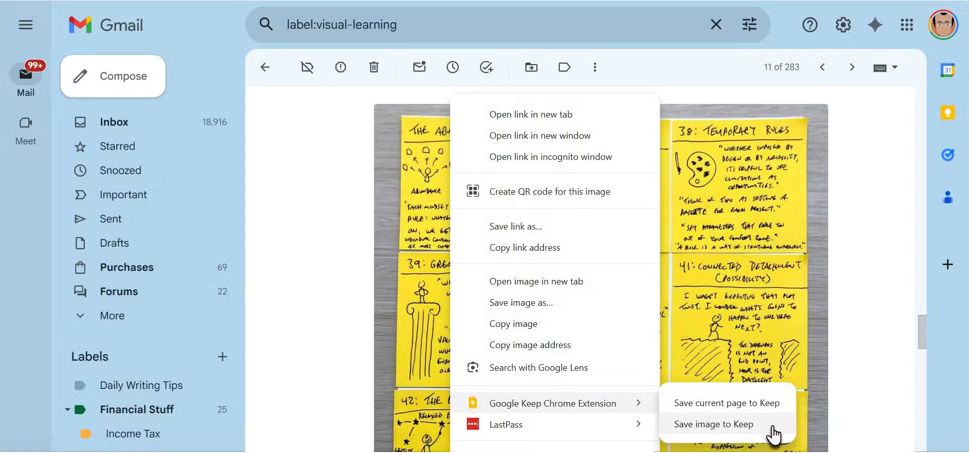The image size is (969, 453).
Task: Open the Inbox folder
Action: pos(114,122)
